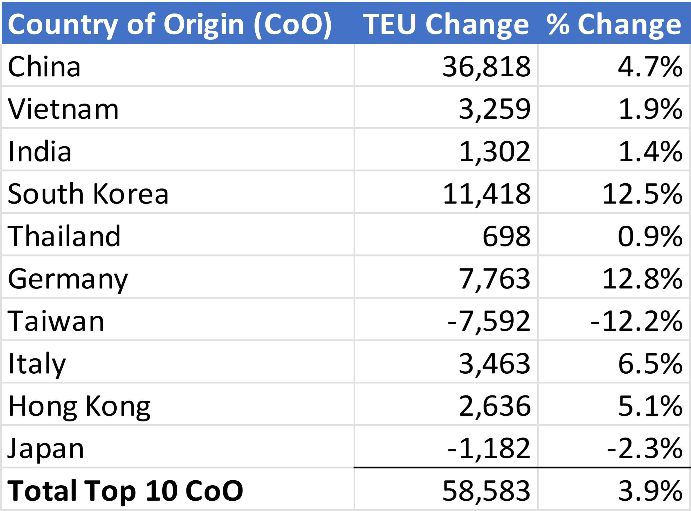691x511 pixels.
Task: Select the Vietnam country cell
Action: (63, 109)
